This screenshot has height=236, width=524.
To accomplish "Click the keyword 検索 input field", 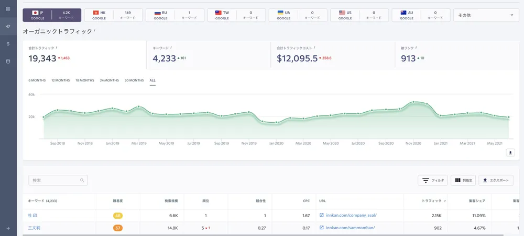I will 54,180.
